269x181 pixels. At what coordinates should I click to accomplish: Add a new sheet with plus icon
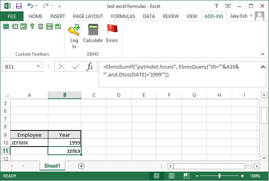click(x=81, y=166)
